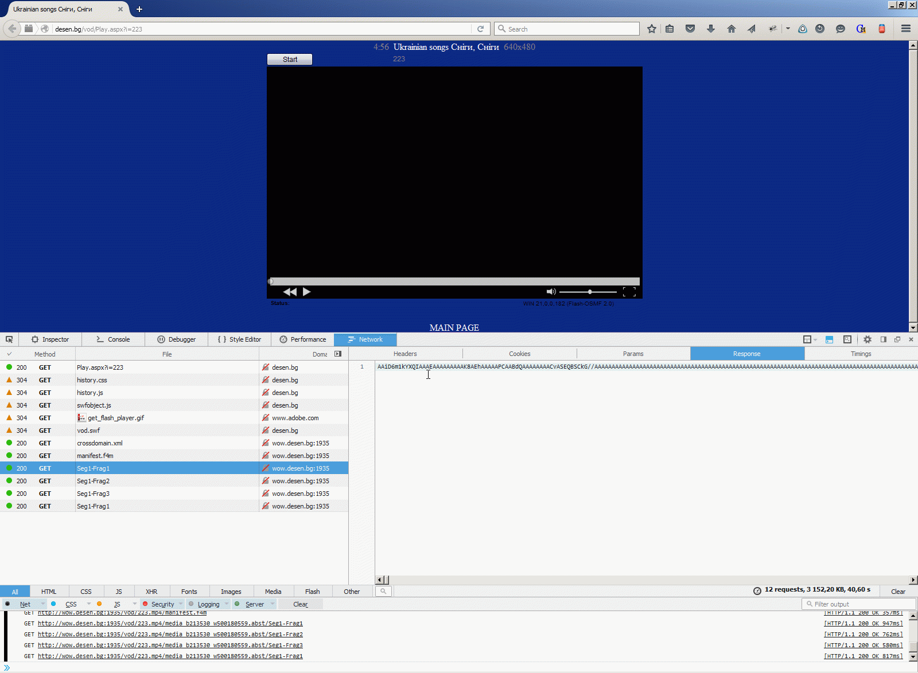
Task: Expand the CSS filter dropdown arrow
Action: pos(88,604)
